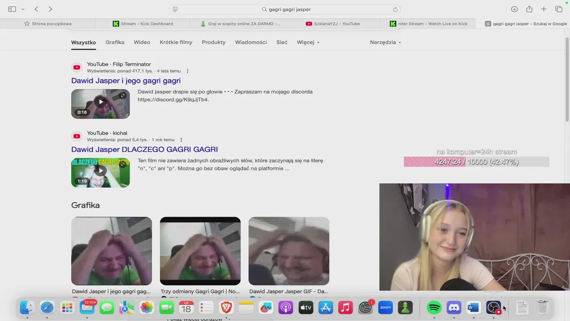The image size is (570, 321).
Task: Open Calendar showing 18 in dock
Action: point(186,307)
